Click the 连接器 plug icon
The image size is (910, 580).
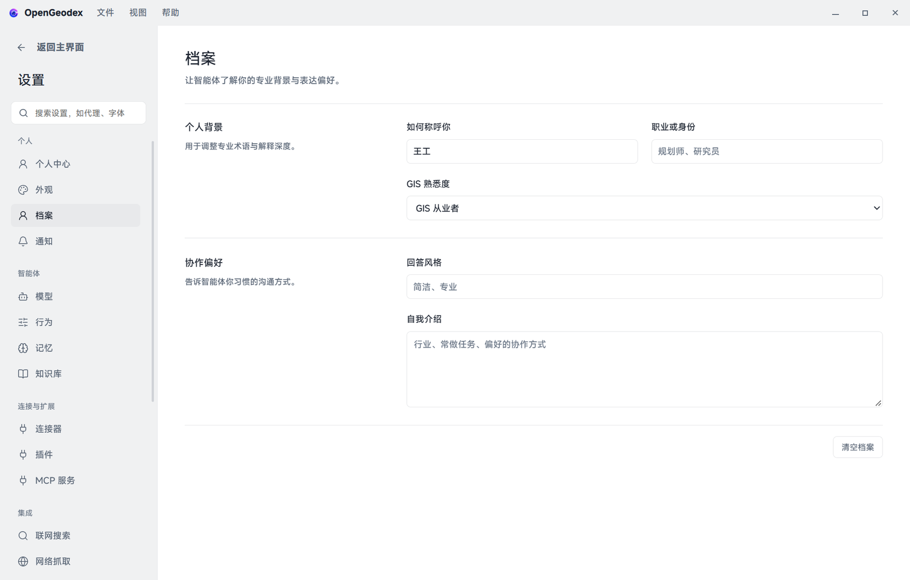23,429
